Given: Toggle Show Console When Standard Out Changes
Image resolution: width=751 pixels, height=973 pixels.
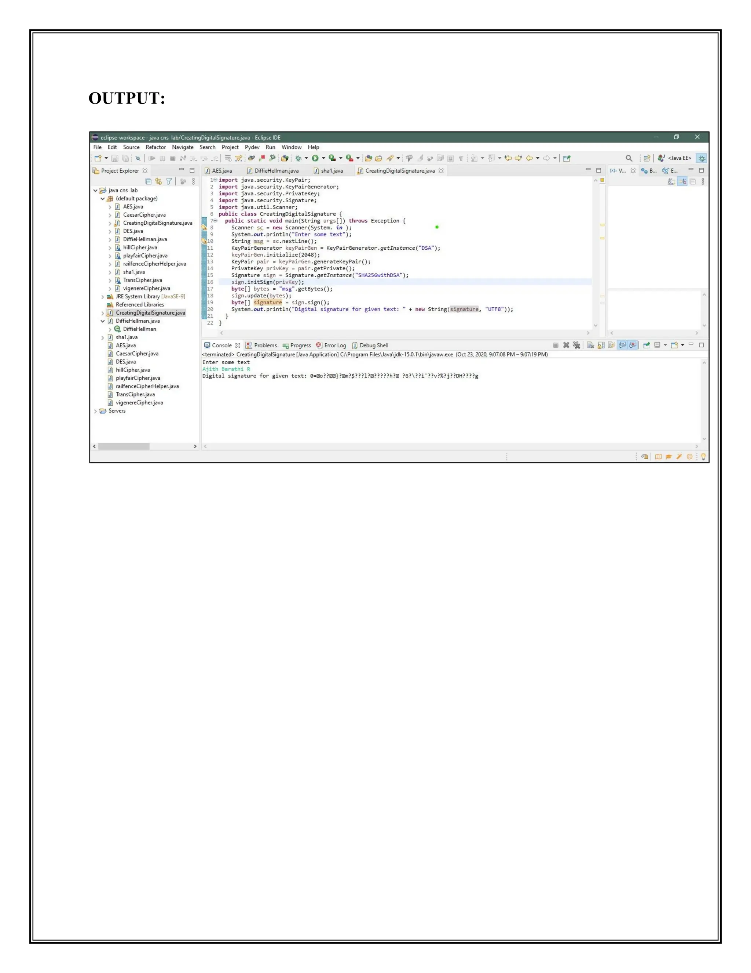Looking at the screenshot, I should tap(622, 345).
